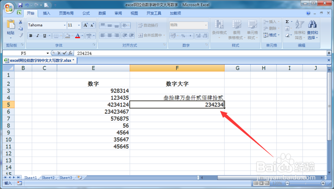Viewport: 334px width, 189px height.
Task: Apply fill color bucket
Action: coord(67,36)
